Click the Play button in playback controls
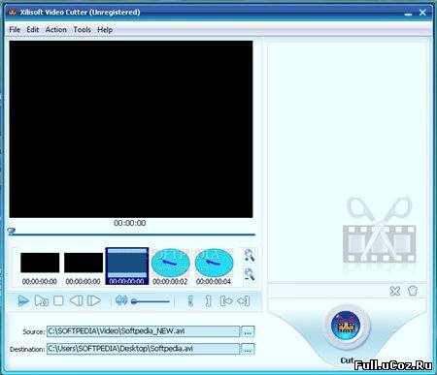This screenshot has height=375, width=437. 23,301
